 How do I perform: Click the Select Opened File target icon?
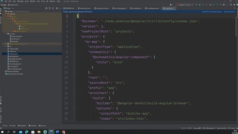point(46,8)
